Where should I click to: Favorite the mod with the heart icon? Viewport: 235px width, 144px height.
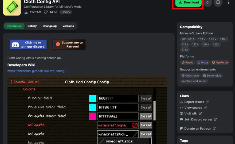[207, 3]
